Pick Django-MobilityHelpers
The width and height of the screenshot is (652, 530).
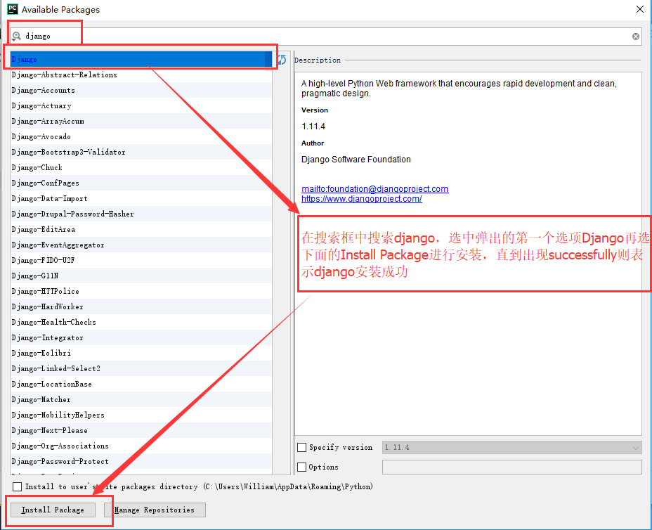point(141,415)
